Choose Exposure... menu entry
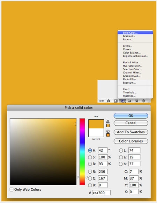This screenshot has width=157, height=203. pos(135,83)
